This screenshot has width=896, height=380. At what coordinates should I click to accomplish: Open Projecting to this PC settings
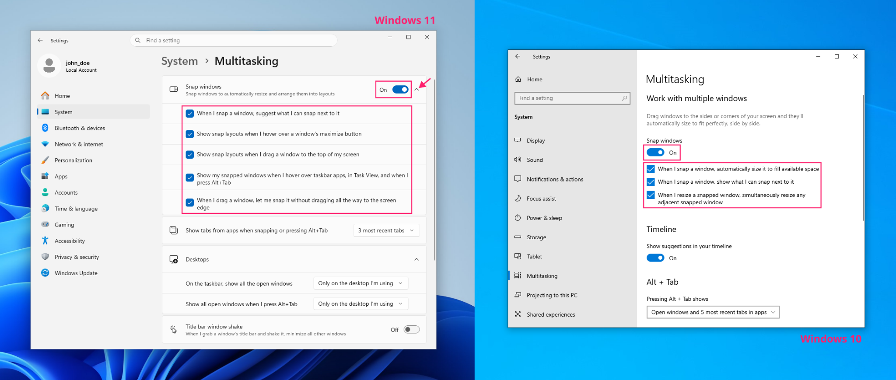pos(572,295)
